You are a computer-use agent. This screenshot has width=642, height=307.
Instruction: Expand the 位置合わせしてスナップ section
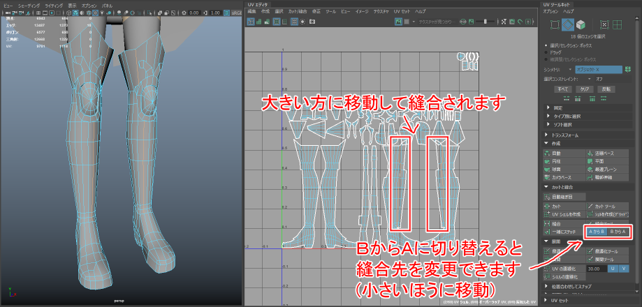pyautogui.click(x=588, y=286)
